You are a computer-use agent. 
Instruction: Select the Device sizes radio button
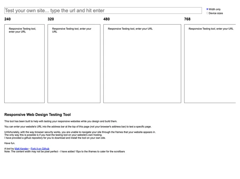pos(207,13)
